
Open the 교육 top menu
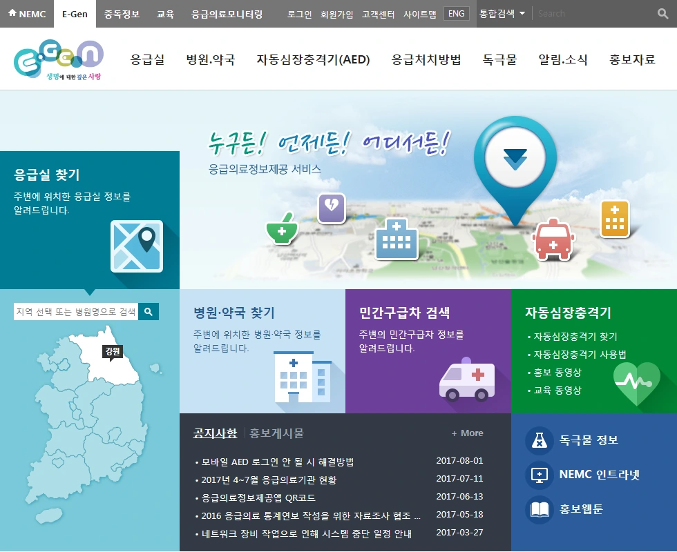coord(165,14)
